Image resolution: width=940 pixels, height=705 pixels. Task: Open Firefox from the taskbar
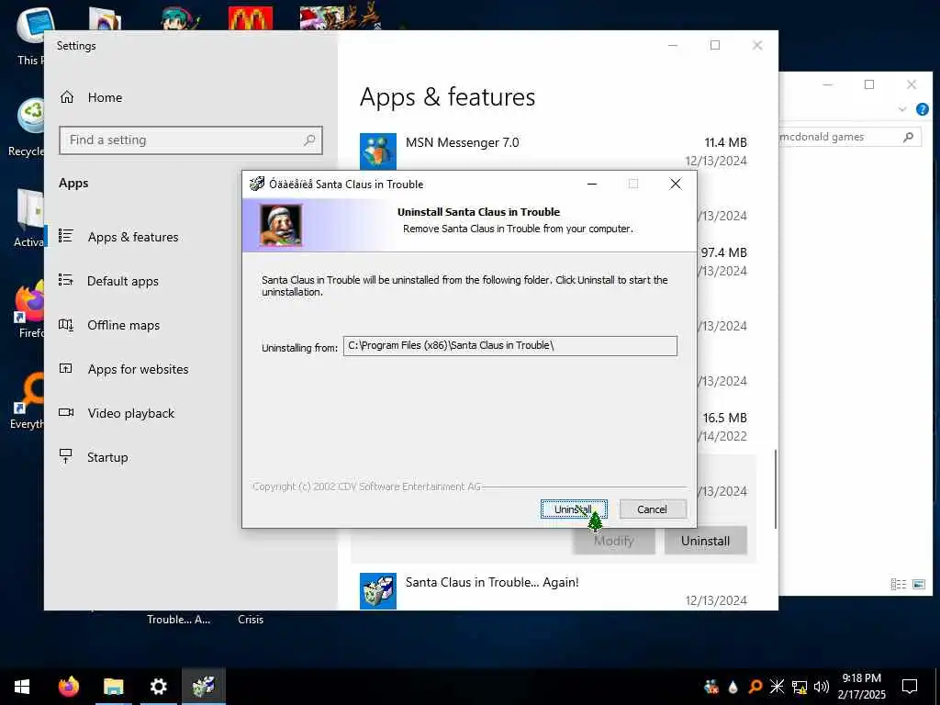pos(68,687)
